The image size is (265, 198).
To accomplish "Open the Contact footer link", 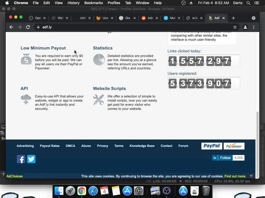I will tap(166, 146).
